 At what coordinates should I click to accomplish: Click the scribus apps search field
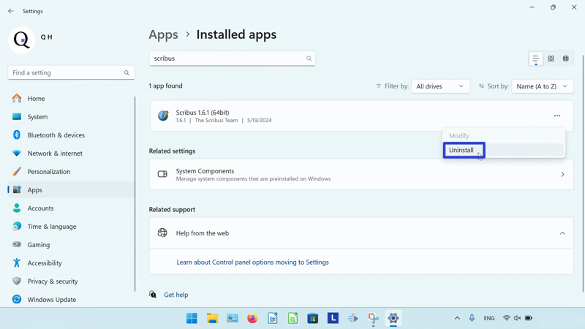click(233, 58)
